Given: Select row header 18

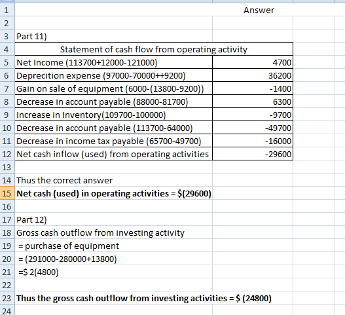Looking at the screenshot, I should tap(7, 232).
